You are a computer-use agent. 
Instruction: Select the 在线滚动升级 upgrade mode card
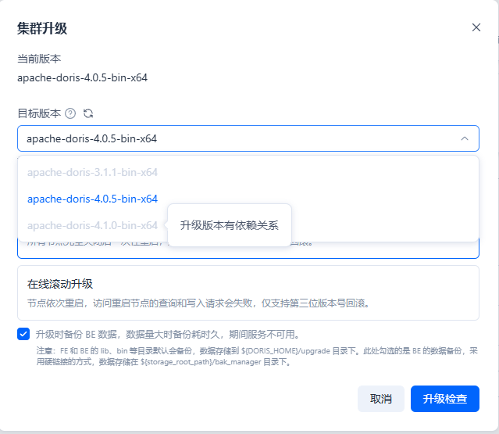click(x=248, y=292)
